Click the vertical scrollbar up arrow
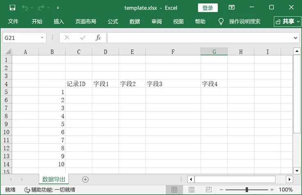This screenshot has width=302, height=195. (297, 51)
